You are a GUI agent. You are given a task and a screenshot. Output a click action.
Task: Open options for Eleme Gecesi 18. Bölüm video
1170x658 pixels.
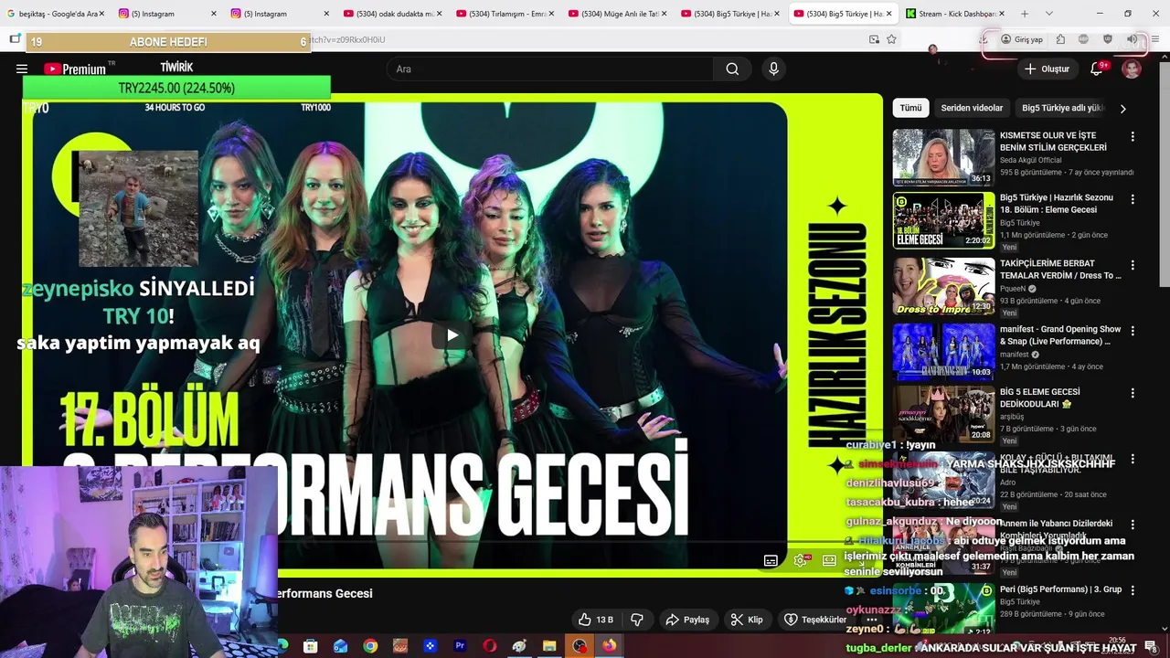(1133, 199)
